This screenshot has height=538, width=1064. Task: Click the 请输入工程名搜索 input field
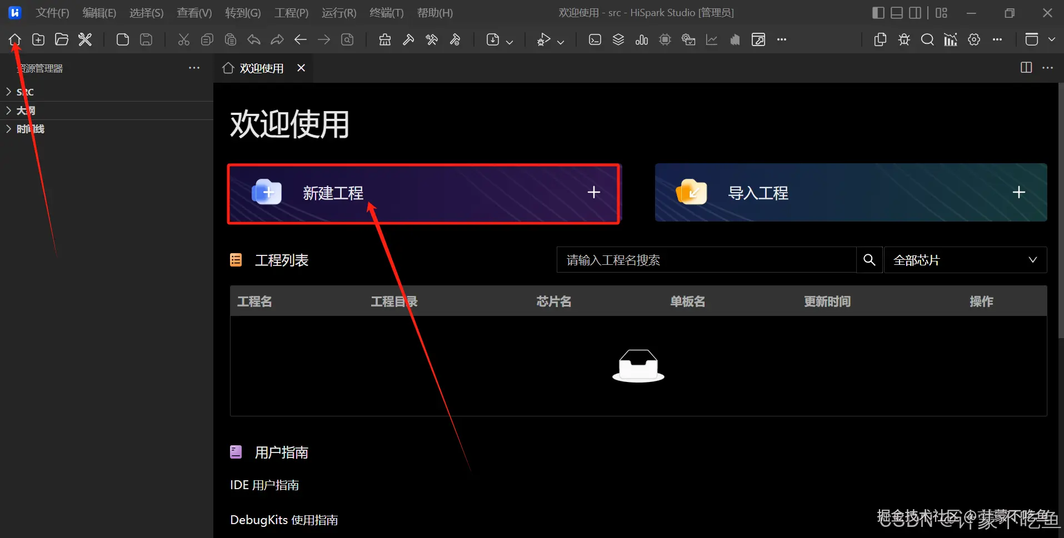coord(706,259)
